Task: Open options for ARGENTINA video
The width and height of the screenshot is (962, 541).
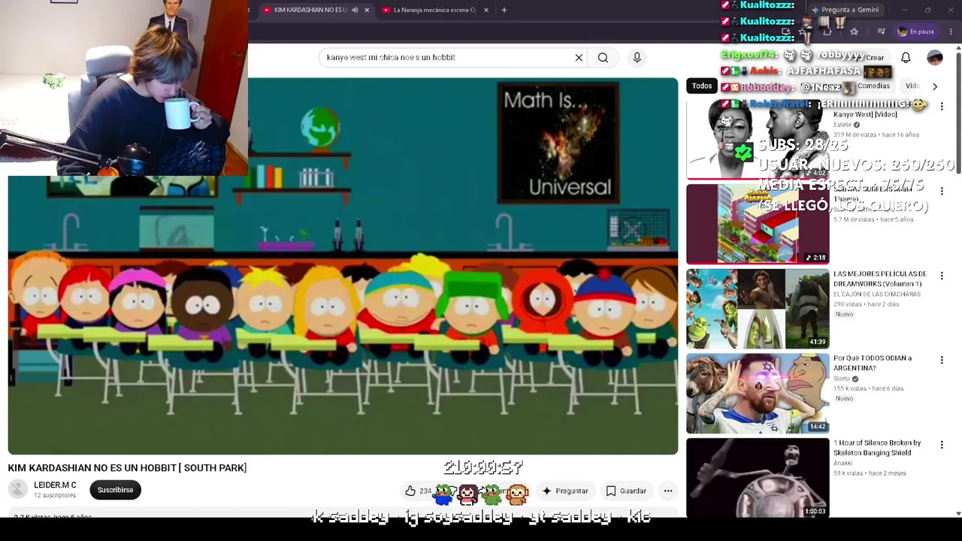Action: pos(942,361)
